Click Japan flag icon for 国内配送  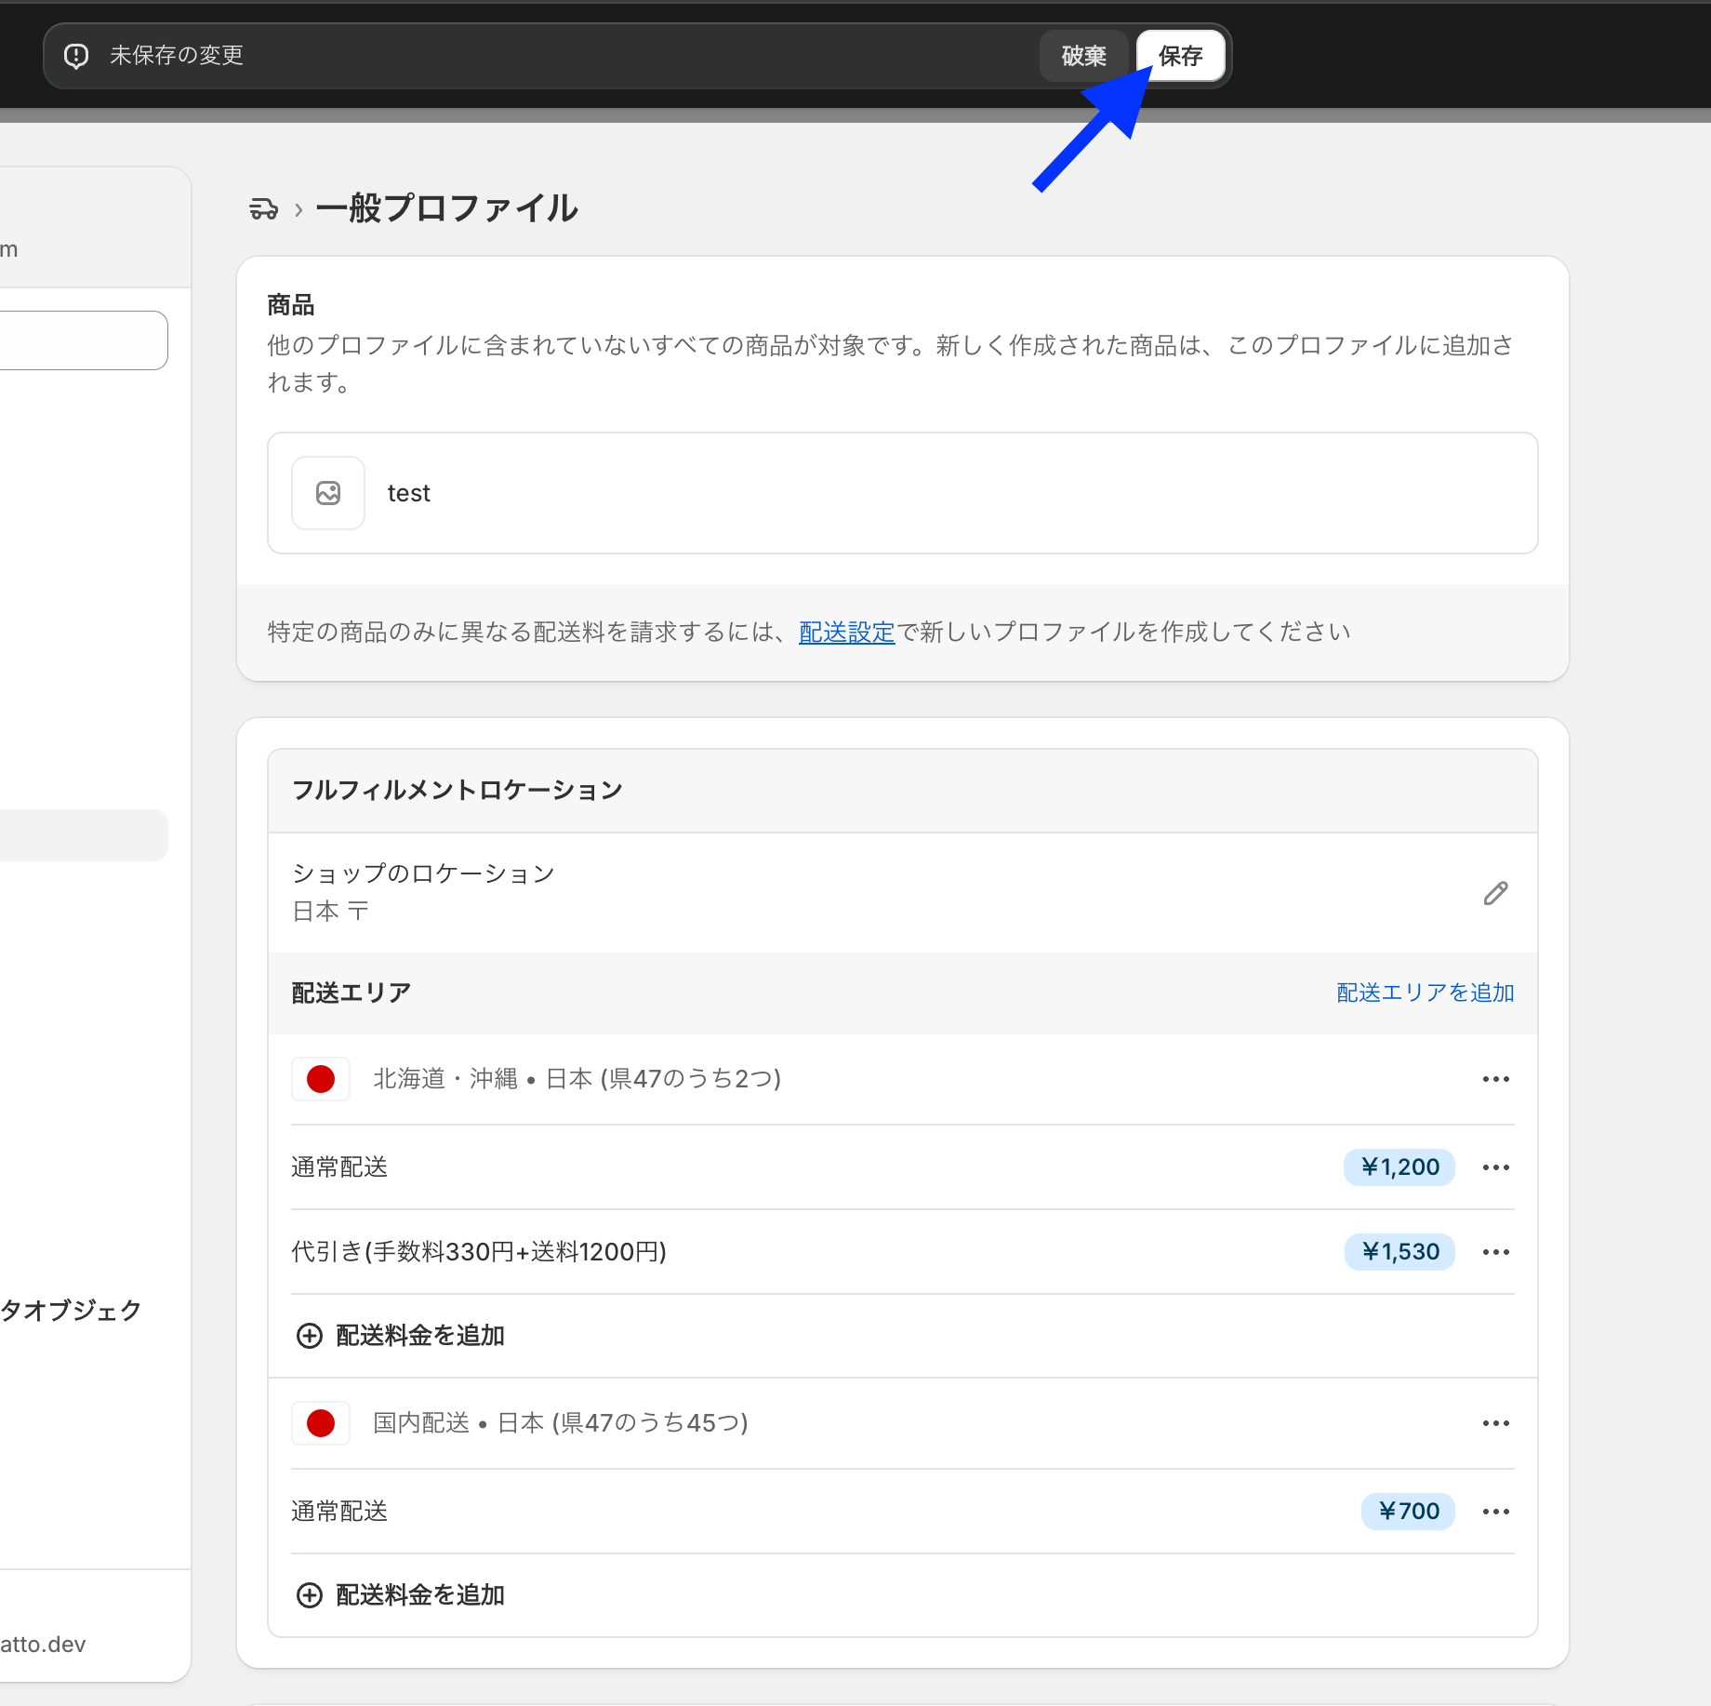click(321, 1423)
